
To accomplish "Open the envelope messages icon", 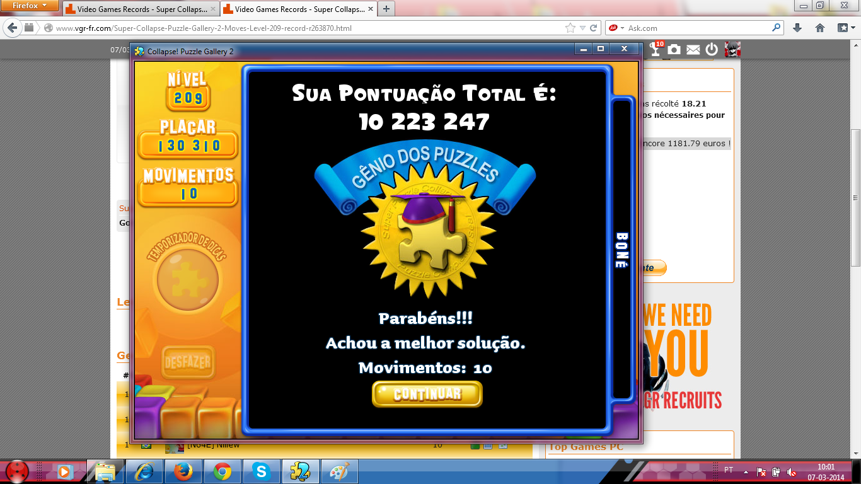I will [x=693, y=50].
